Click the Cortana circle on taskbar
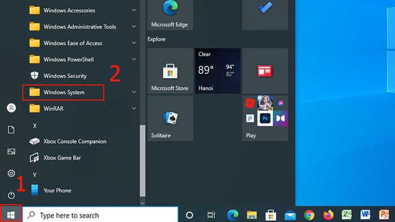Image resolution: width=395 pixels, height=222 pixels. [190, 215]
